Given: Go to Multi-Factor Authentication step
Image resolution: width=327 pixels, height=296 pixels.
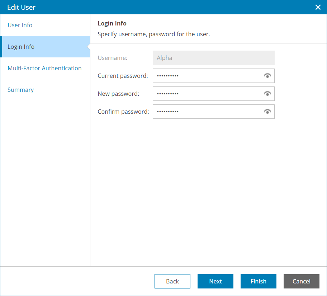Looking at the screenshot, I should coord(44,68).
